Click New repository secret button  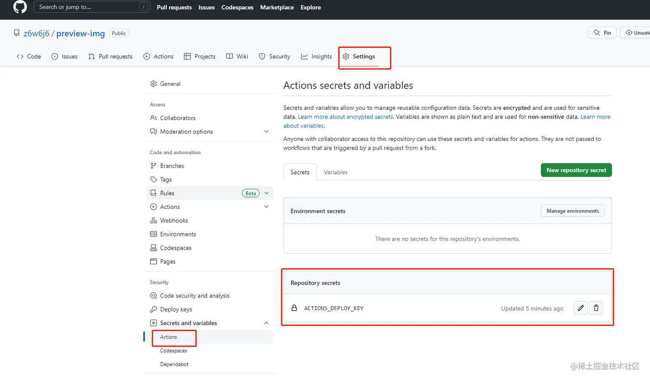(576, 170)
